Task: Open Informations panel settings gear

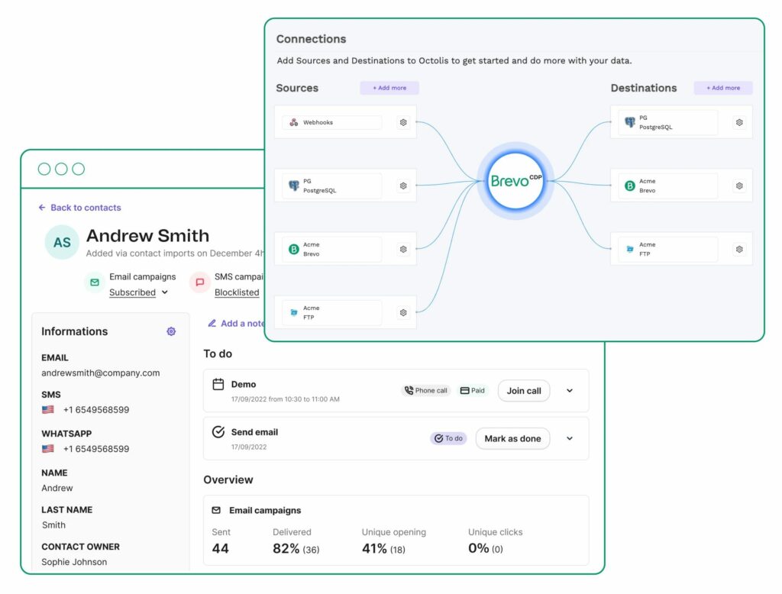Action: pos(171,331)
